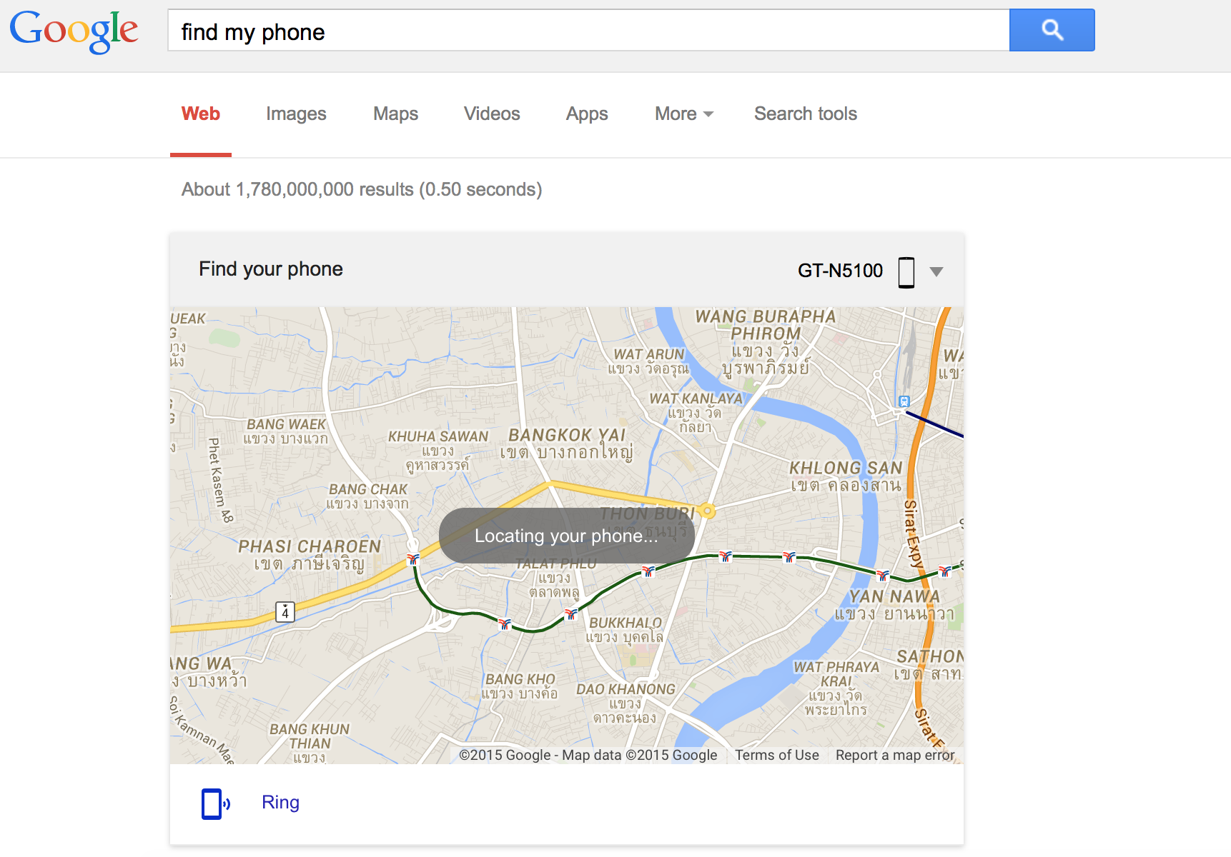The image size is (1231, 857).
Task: Open Terms of Use link
Action: (x=776, y=756)
